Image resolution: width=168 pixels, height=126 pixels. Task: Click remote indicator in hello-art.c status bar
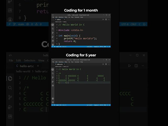(52, 105)
